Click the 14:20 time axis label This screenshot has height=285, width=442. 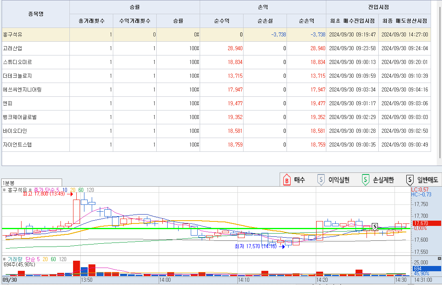coord(322,280)
